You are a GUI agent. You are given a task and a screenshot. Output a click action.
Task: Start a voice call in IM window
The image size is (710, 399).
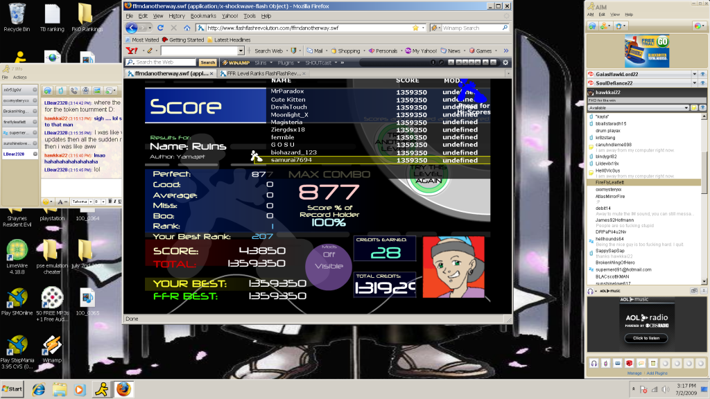click(73, 90)
